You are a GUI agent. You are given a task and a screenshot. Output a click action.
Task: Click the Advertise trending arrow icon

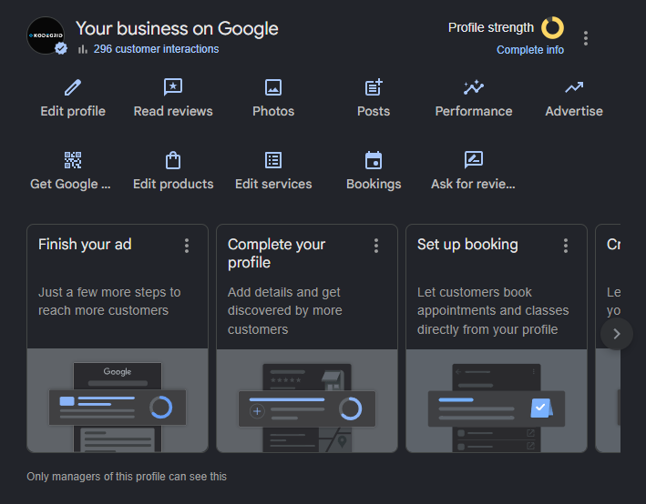(x=574, y=87)
